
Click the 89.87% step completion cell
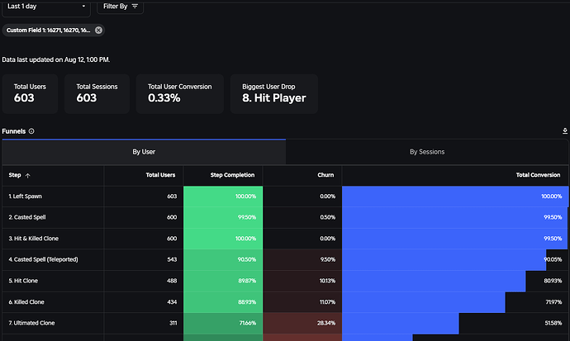[223, 281]
